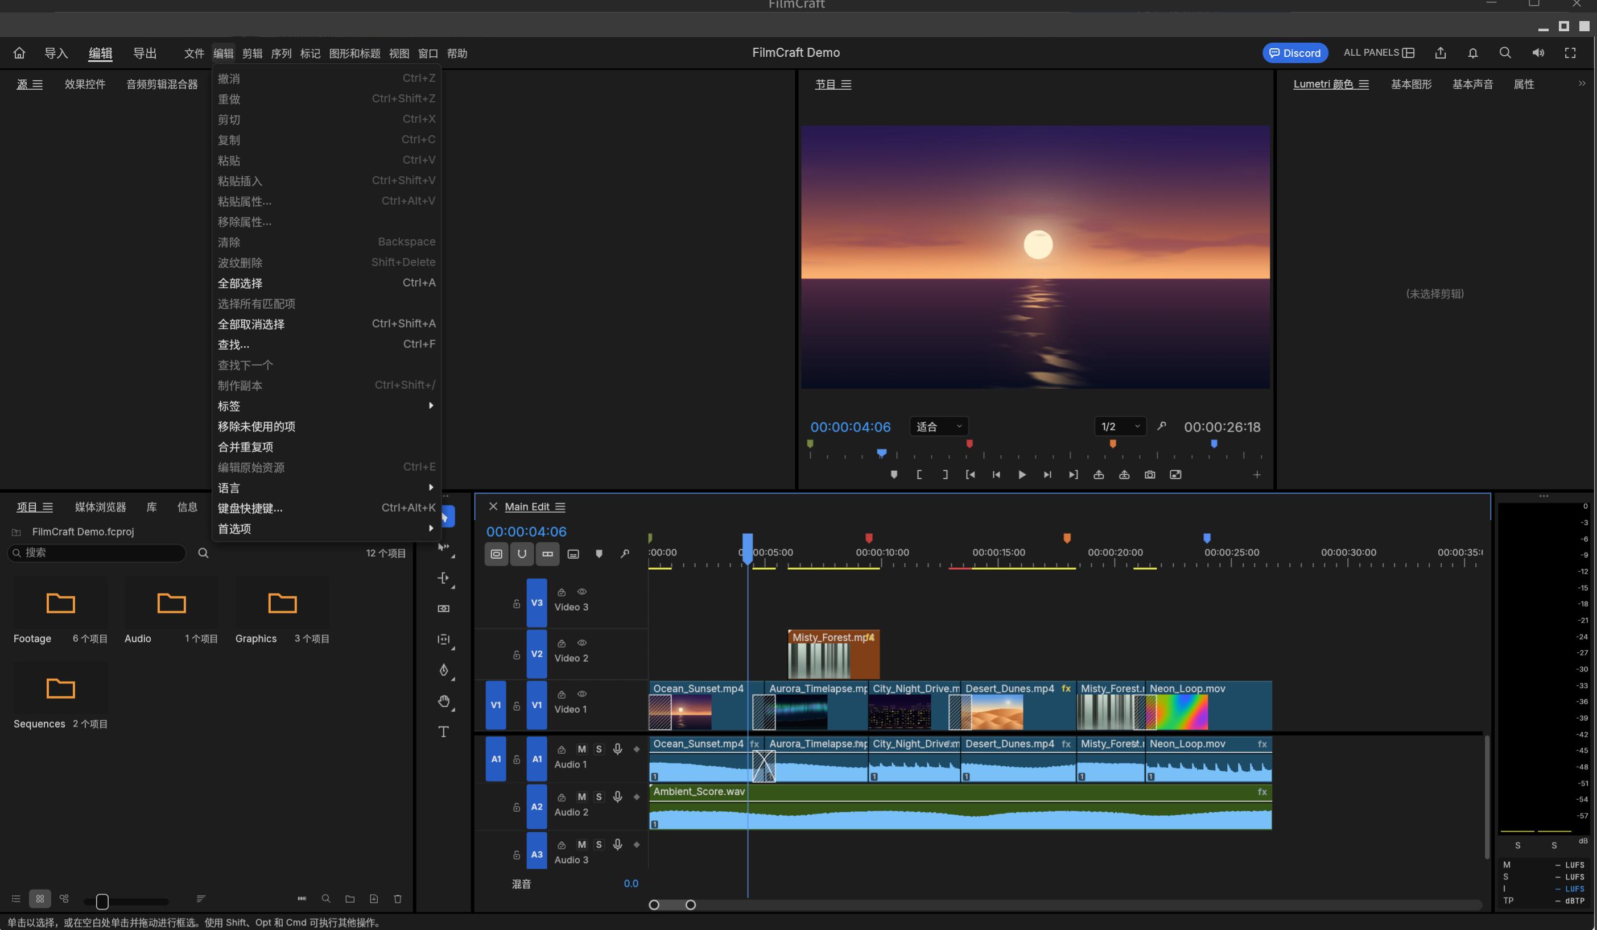This screenshot has height=930, width=1597.
Task: Click the delete trash icon in Project panel
Action: [398, 899]
